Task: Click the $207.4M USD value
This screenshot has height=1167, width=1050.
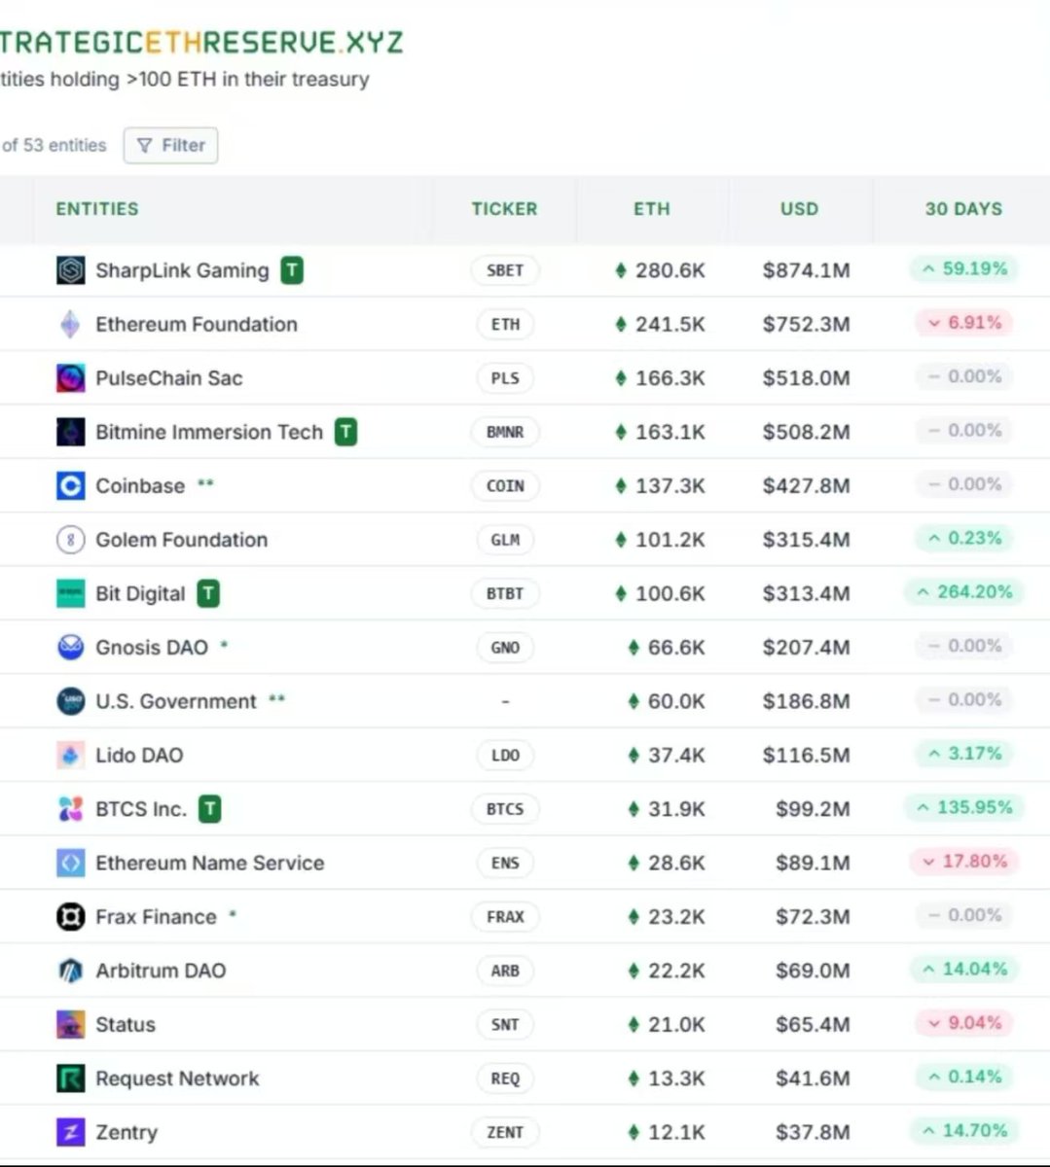Action: (807, 648)
